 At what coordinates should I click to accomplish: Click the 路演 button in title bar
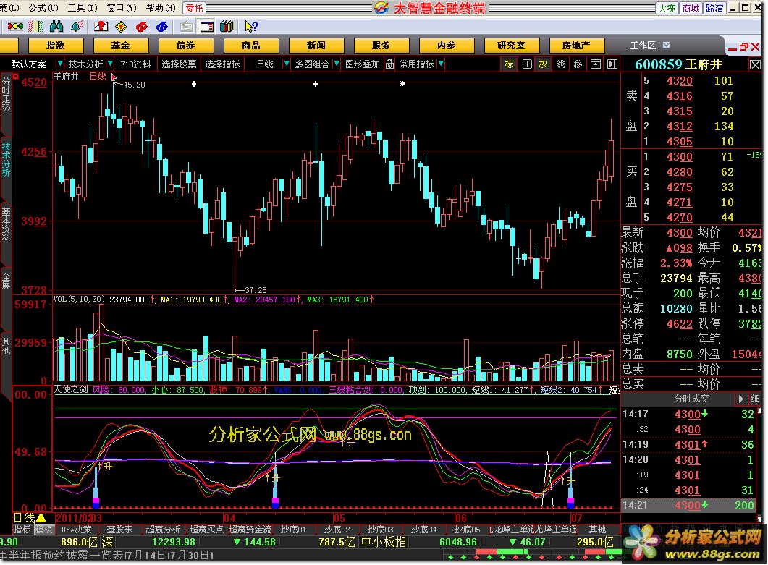click(x=714, y=9)
